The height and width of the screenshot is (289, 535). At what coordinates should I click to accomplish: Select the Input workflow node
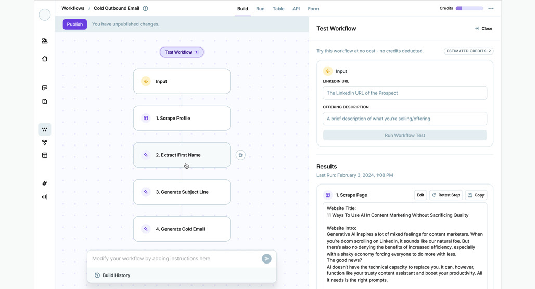tap(182, 81)
